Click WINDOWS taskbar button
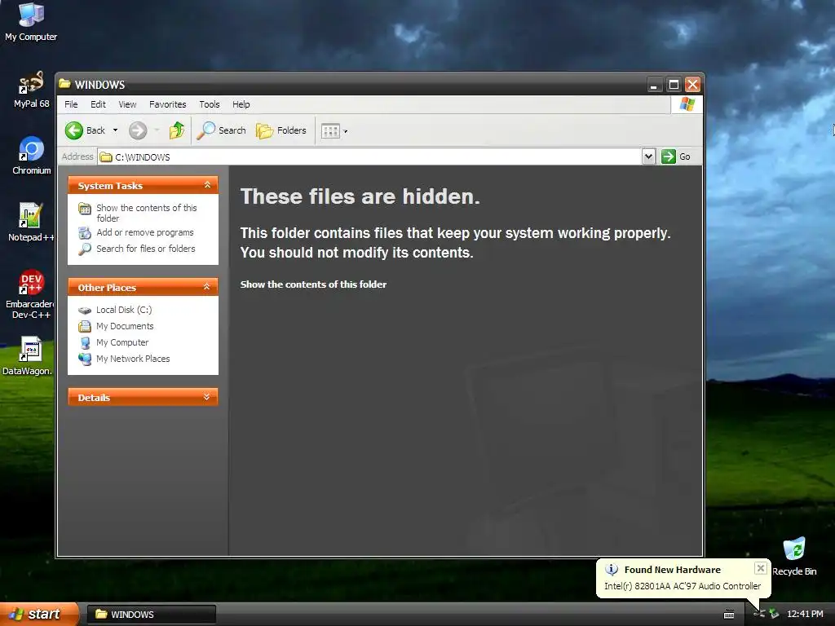The width and height of the screenshot is (835, 626). point(151,615)
